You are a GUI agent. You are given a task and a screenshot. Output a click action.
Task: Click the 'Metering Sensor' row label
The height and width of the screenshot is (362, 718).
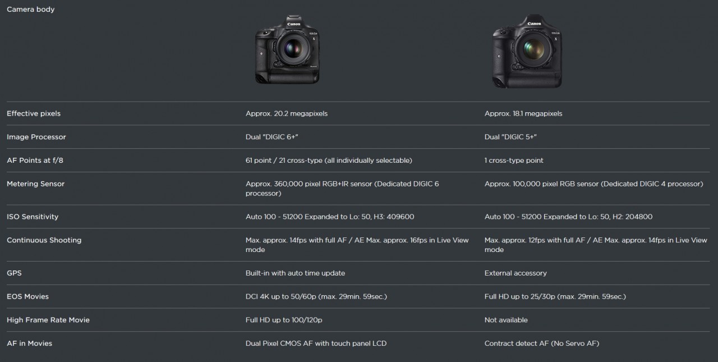36,184
